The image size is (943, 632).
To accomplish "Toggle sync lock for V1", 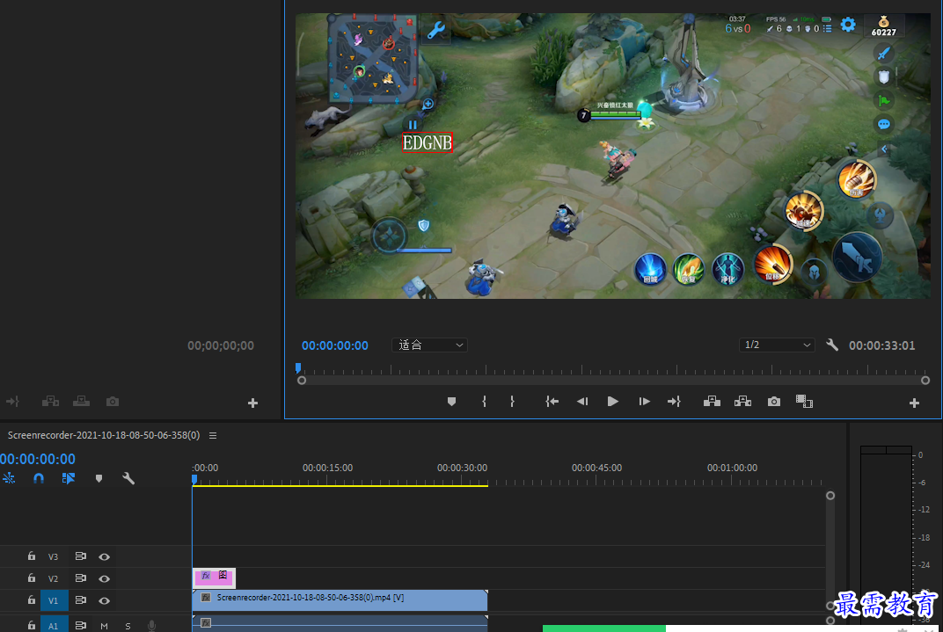I will click(x=81, y=599).
